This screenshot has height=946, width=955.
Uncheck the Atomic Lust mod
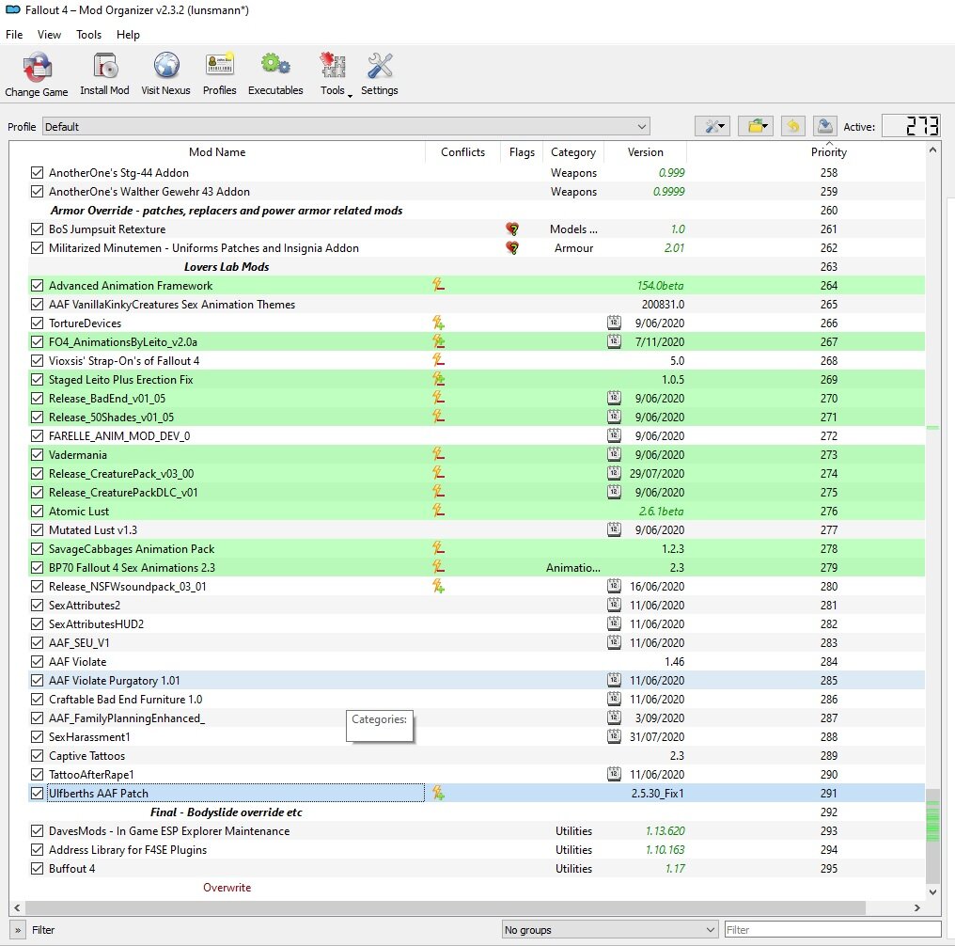(38, 511)
